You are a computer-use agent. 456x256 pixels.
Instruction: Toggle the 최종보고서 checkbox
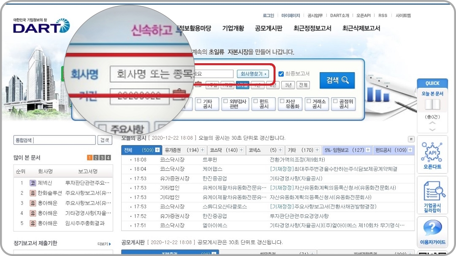pos(281,74)
